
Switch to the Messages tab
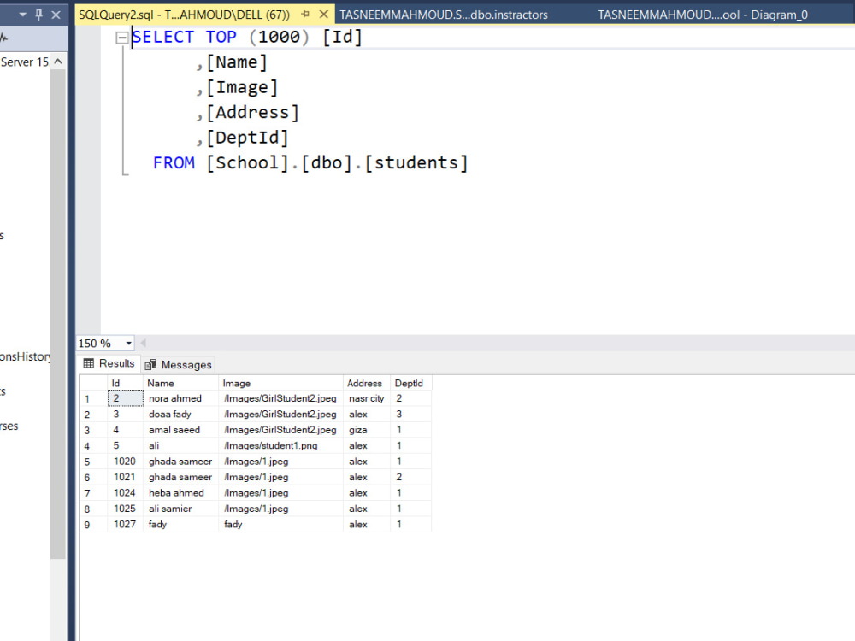coord(179,365)
